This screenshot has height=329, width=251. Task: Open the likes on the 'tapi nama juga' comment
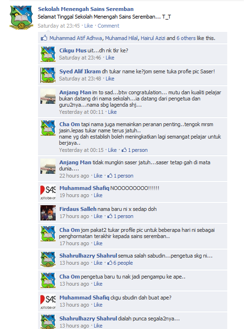(135, 150)
